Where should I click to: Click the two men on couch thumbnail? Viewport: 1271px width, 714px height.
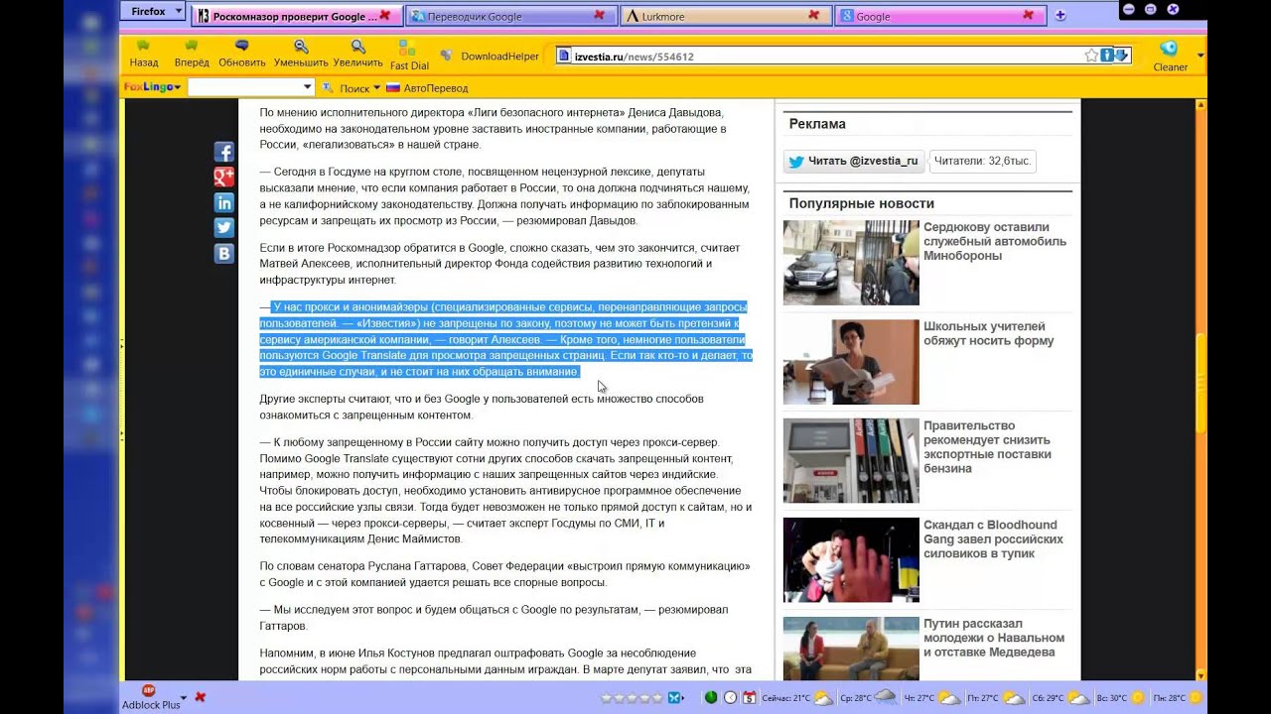(851, 649)
